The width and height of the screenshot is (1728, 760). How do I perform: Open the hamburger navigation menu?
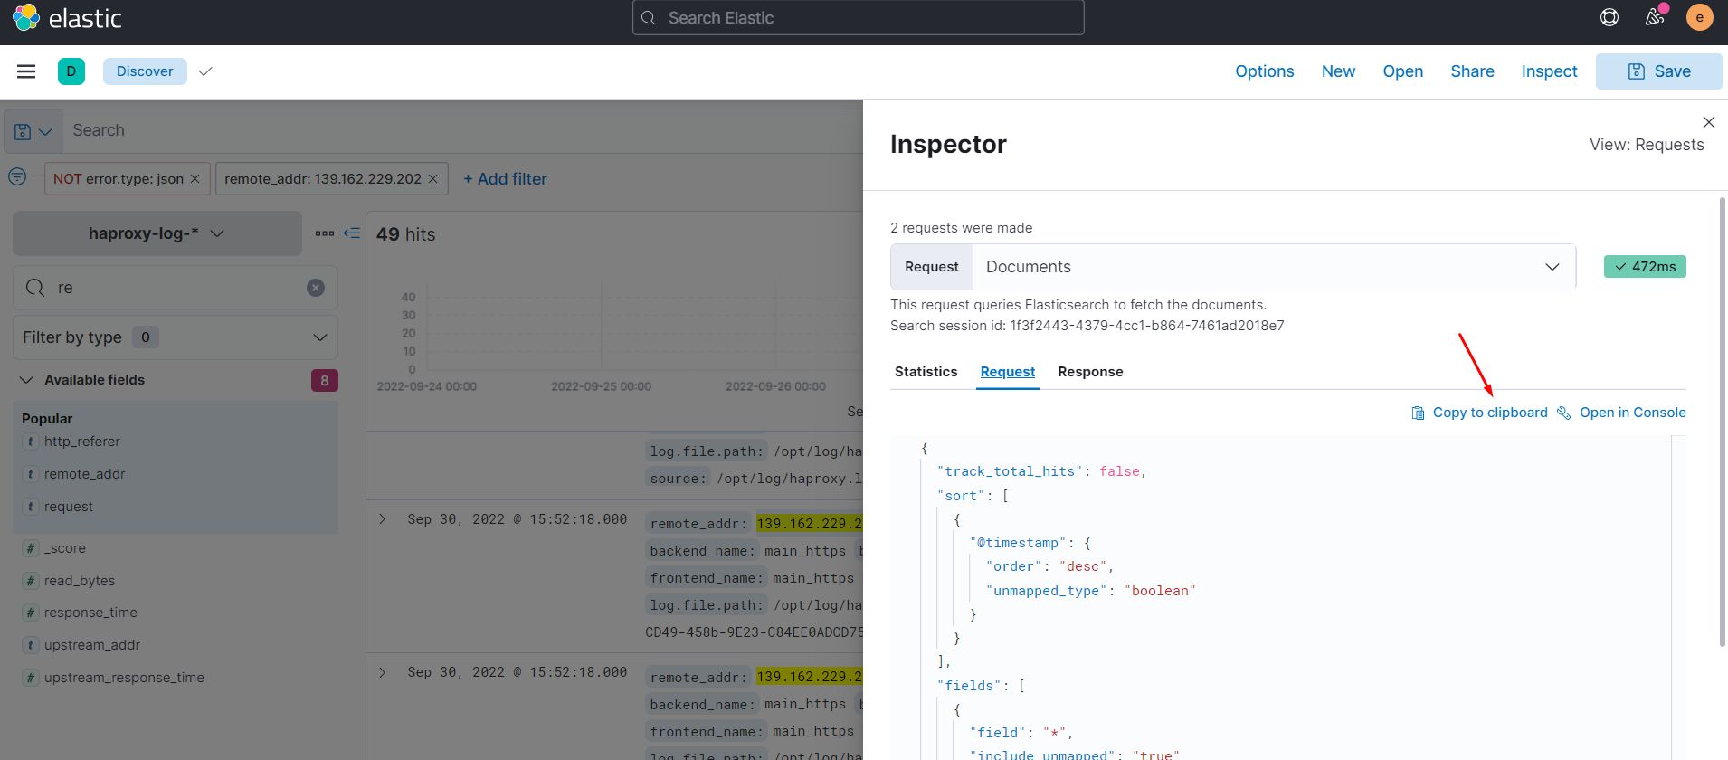26,71
